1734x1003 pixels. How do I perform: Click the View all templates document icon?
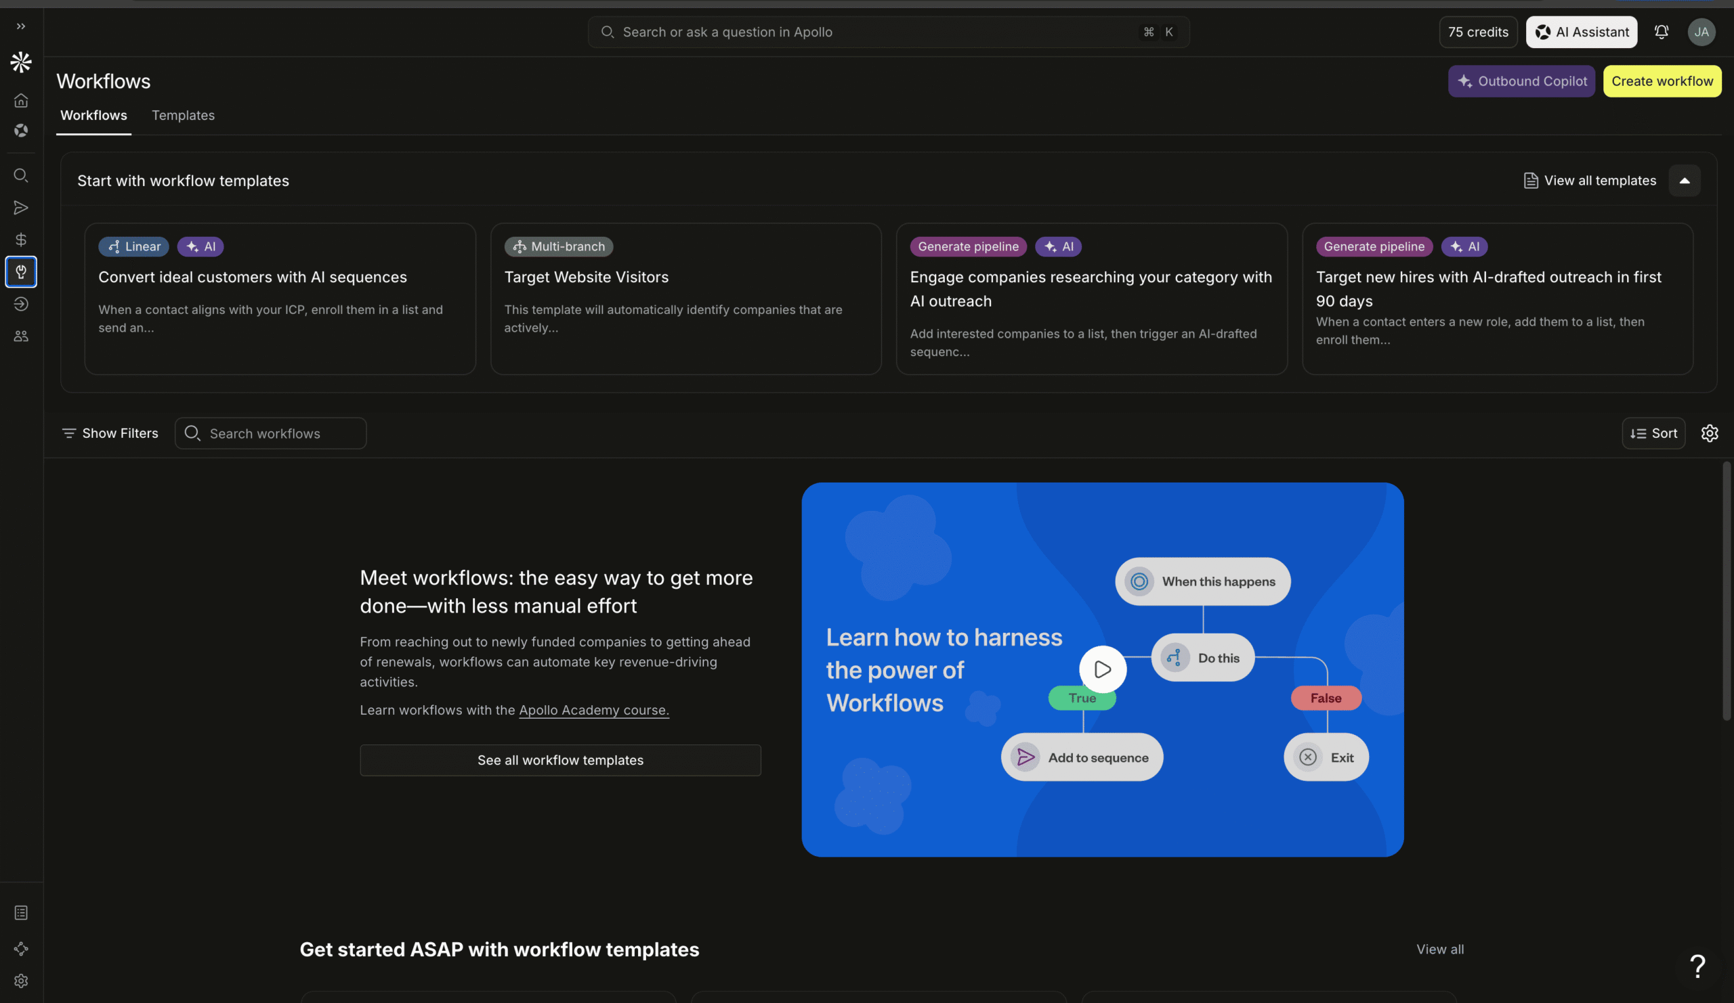click(1530, 181)
